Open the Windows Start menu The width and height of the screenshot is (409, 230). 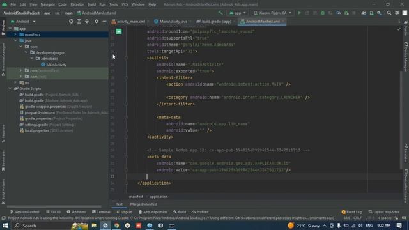coord(5,226)
